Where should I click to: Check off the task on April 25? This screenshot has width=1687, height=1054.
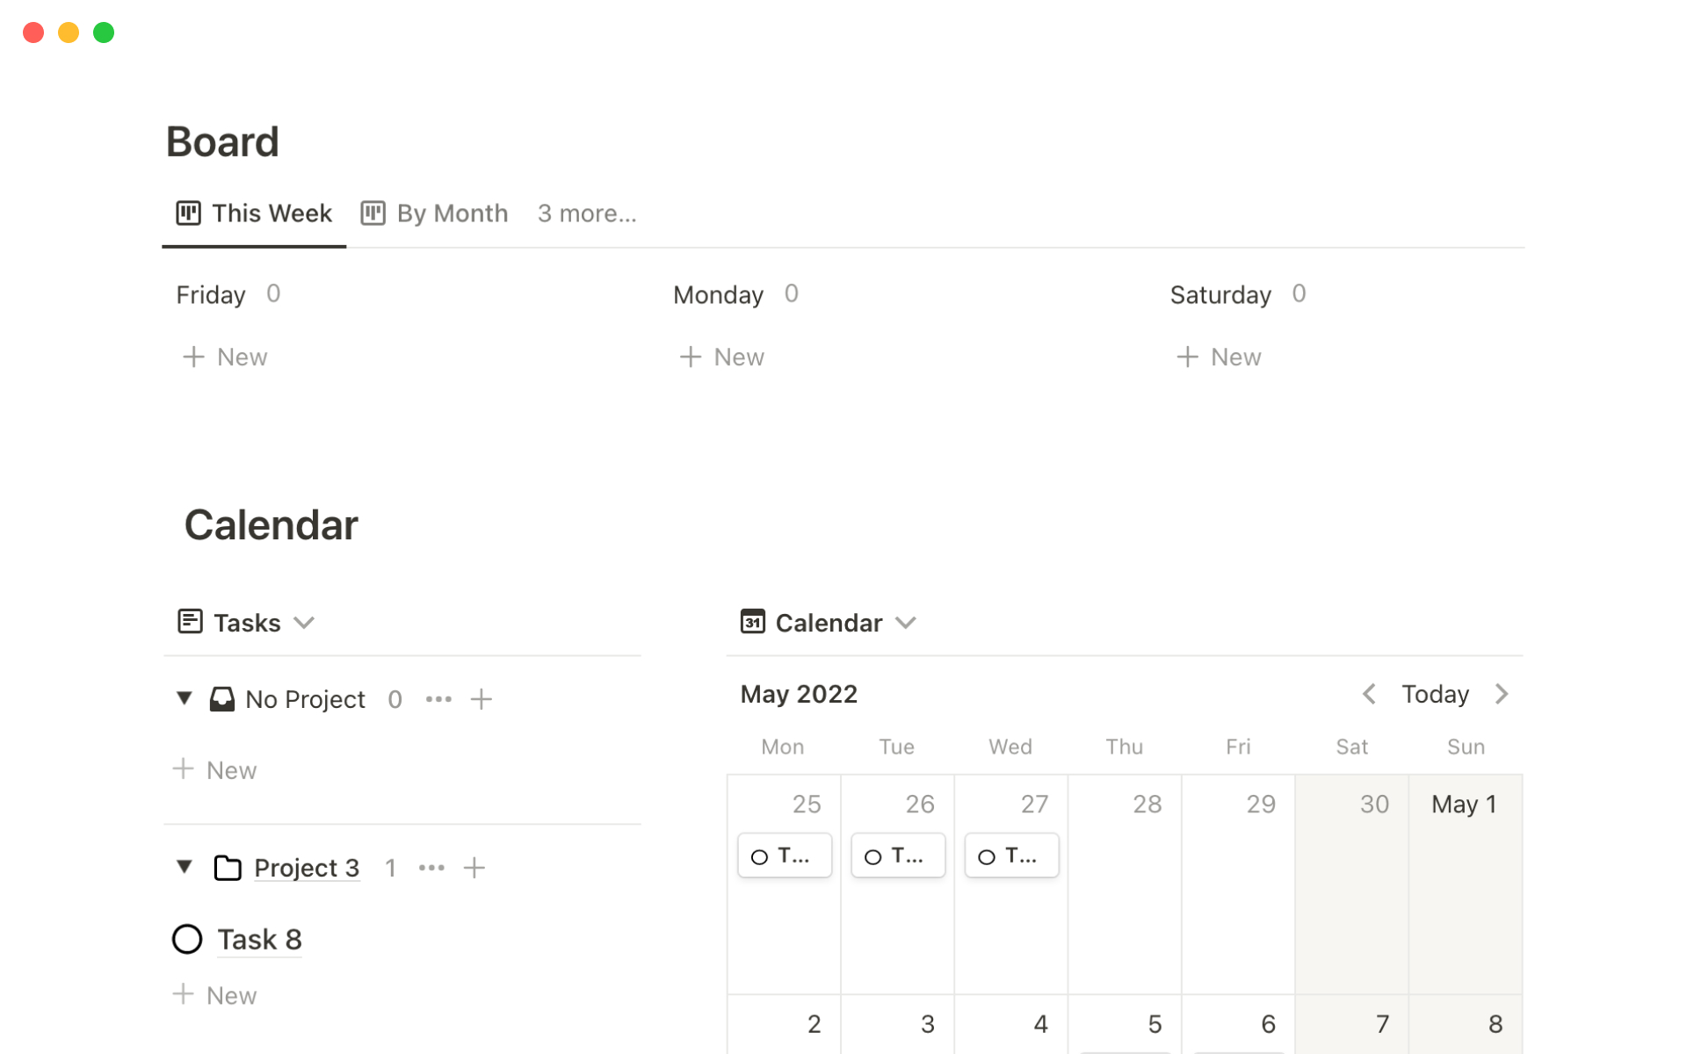tap(760, 856)
